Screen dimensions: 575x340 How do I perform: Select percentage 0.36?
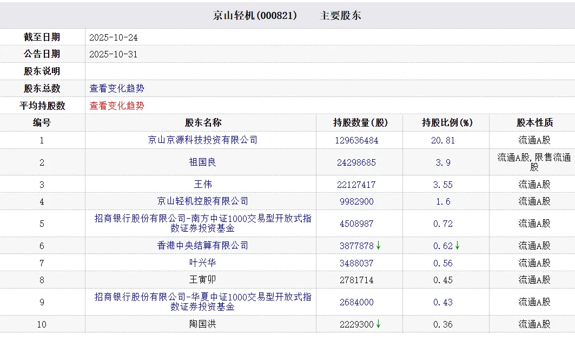point(443,325)
